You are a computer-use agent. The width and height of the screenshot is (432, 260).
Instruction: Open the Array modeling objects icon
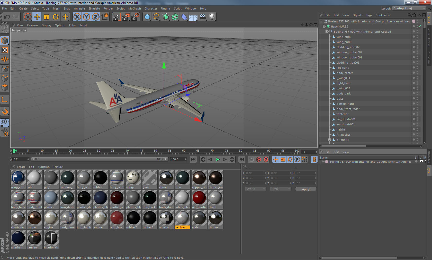(x=175, y=17)
